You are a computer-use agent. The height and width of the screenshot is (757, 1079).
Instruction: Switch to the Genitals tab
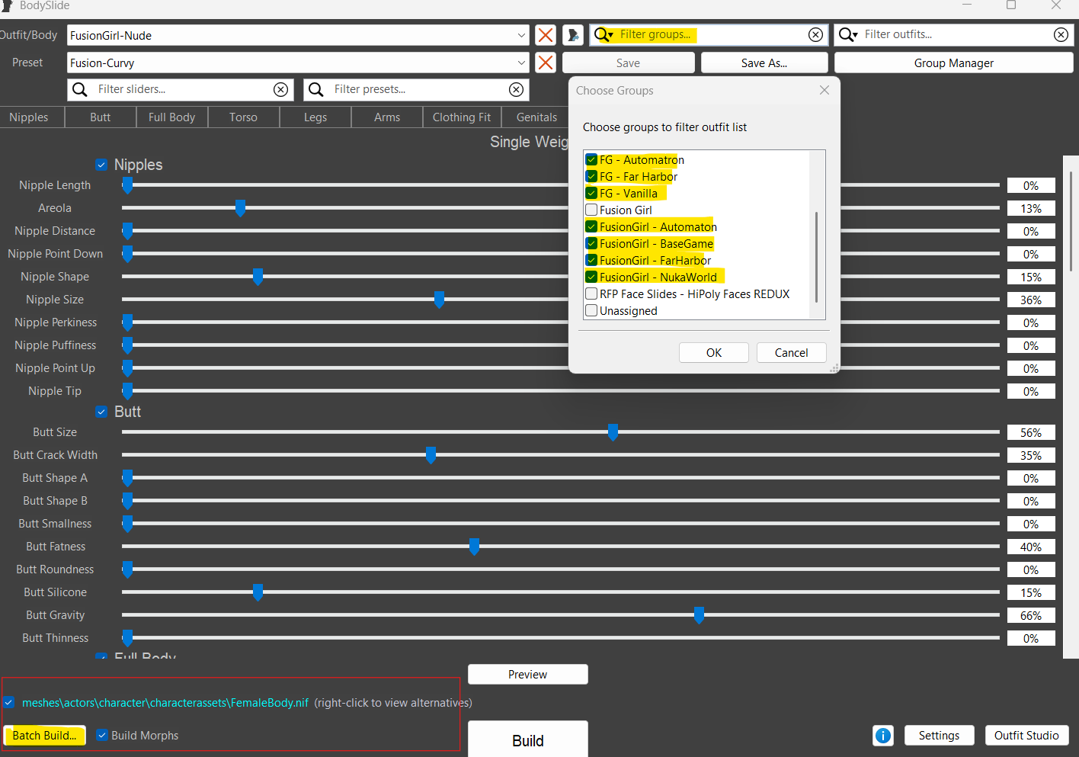[x=536, y=117]
